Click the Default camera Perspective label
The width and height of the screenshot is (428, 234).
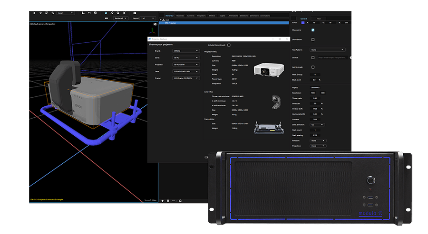43,24
